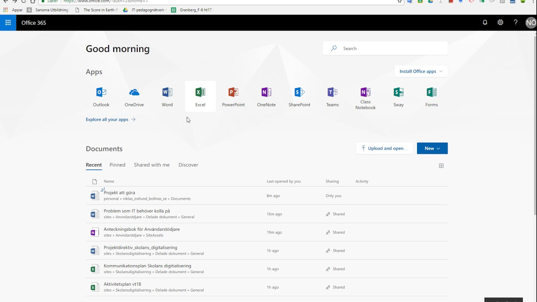Open the Class Notebook app
Viewport: 537px width, 302px height.
(x=365, y=98)
